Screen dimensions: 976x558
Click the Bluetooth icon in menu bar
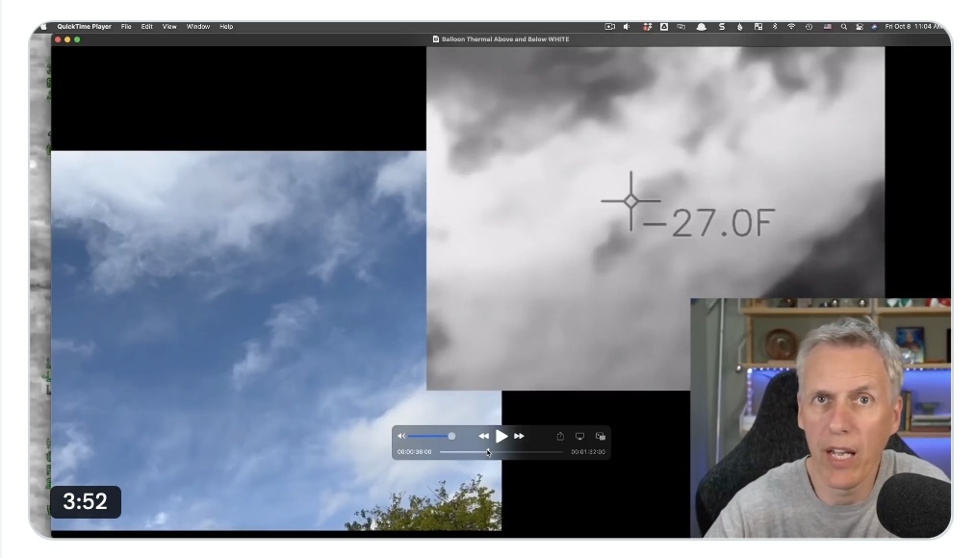tap(775, 27)
